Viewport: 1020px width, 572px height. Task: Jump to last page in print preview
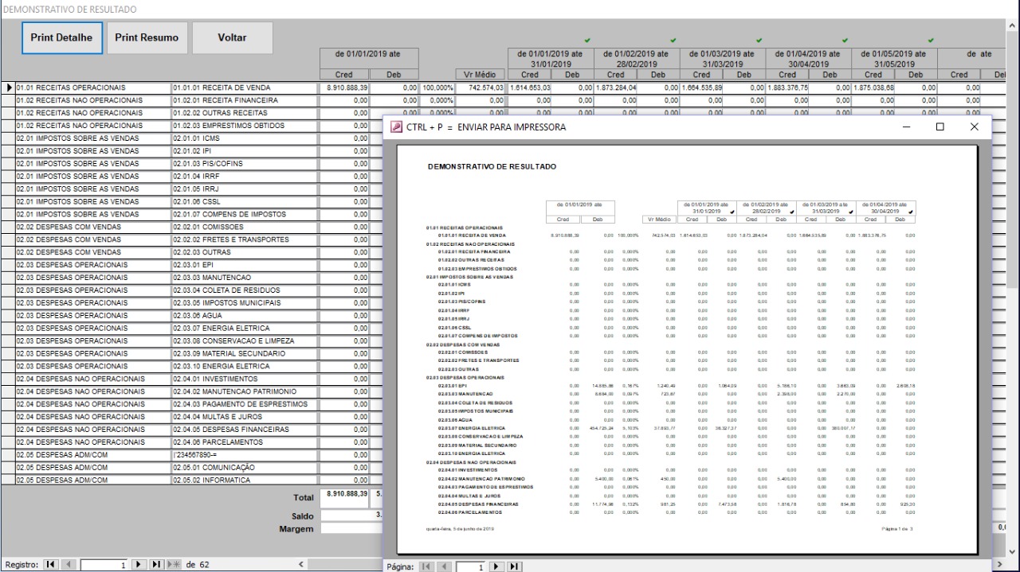click(515, 566)
